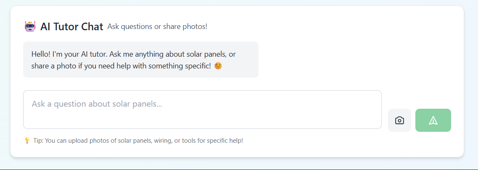Click the camera photo upload icon
Image resolution: width=478 pixels, height=170 pixels.
tap(399, 120)
